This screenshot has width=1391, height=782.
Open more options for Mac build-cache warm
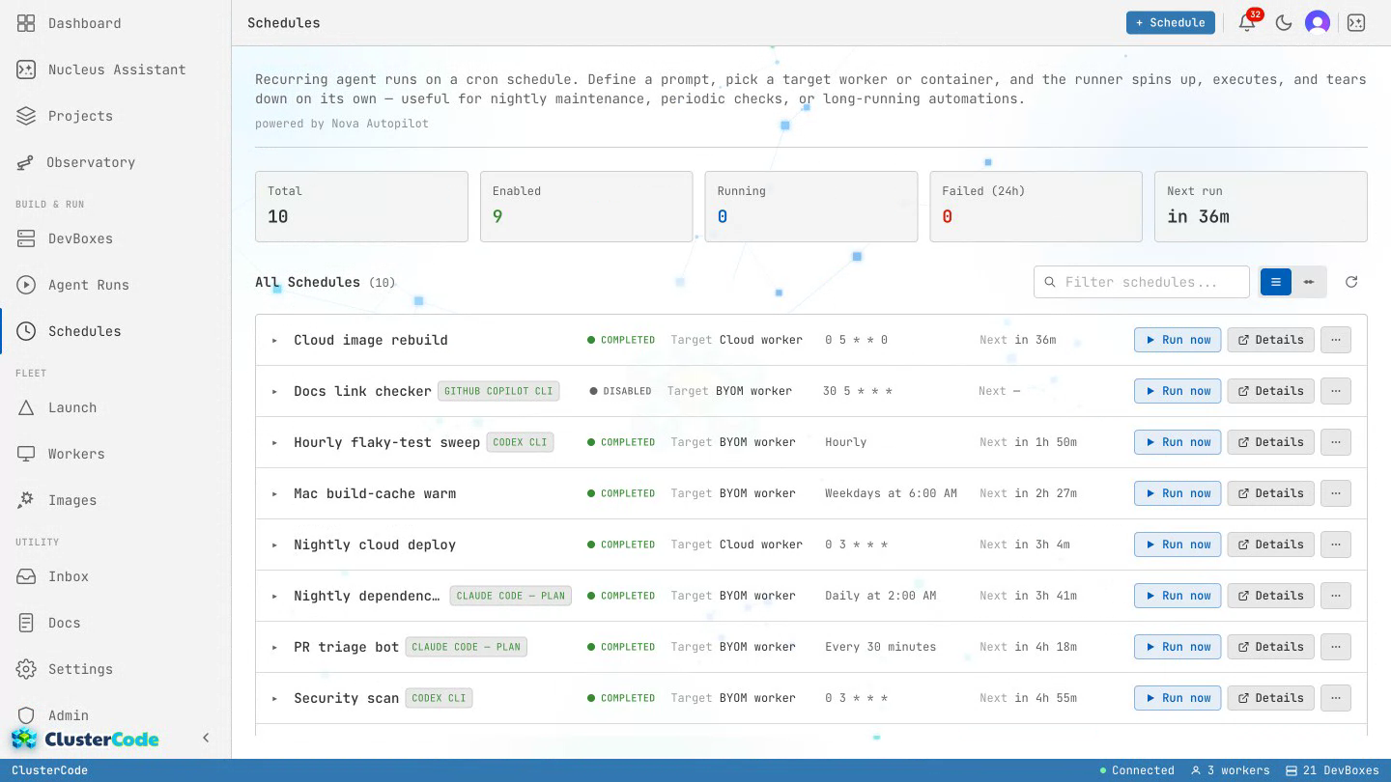click(x=1336, y=493)
